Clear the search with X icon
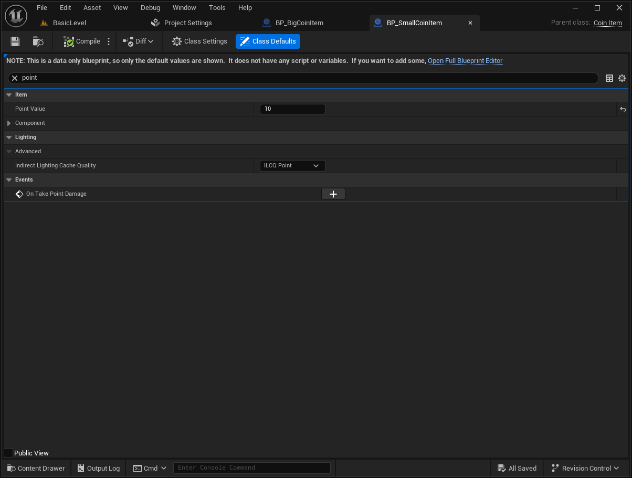Image resolution: width=632 pixels, height=478 pixels. [x=15, y=78]
